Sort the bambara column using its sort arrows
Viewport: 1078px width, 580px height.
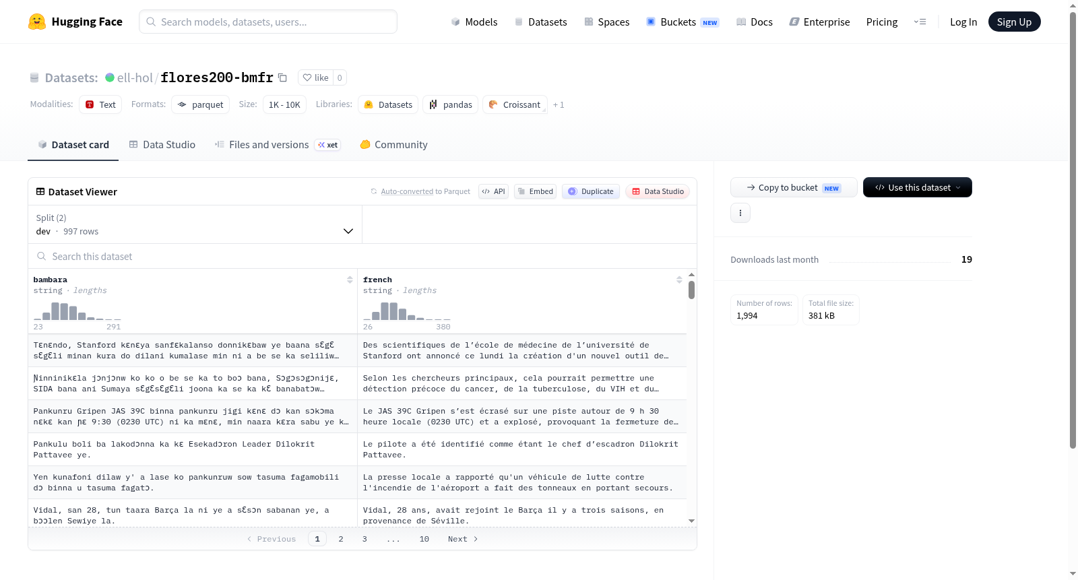pos(350,280)
